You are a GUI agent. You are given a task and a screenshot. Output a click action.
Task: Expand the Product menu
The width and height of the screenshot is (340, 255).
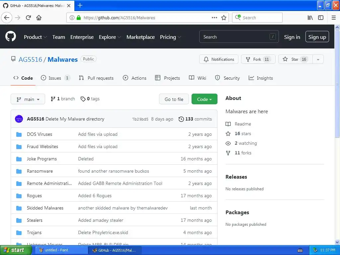35,37
